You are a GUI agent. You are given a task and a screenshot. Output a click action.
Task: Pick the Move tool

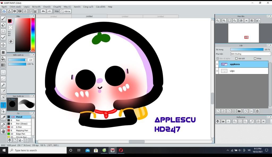3,45
